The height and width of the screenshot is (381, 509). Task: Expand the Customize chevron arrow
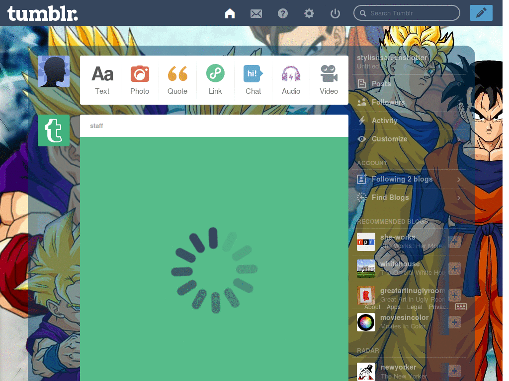point(459,139)
